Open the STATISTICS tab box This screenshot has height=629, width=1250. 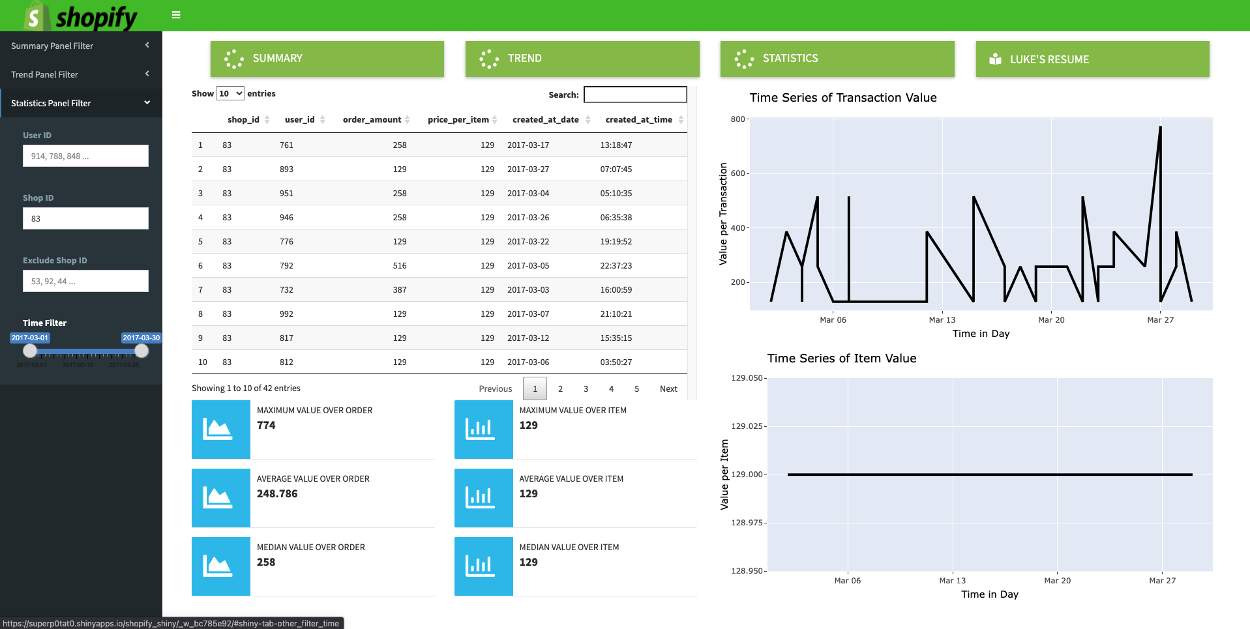coord(837,59)
